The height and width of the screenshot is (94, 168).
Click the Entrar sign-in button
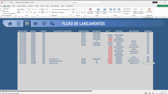[155, 2]
